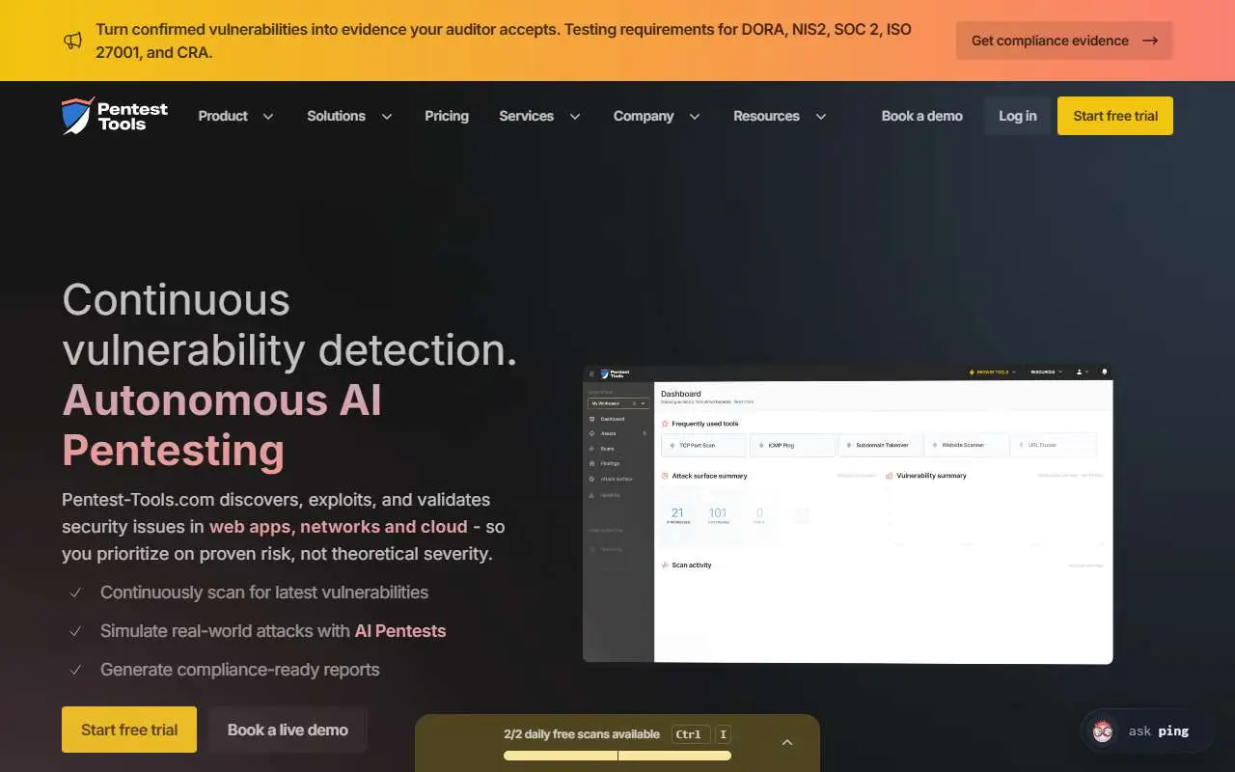Click the Book a live demo button
The width and height of the screenshot is (1235, 772).
coord(288,730)
